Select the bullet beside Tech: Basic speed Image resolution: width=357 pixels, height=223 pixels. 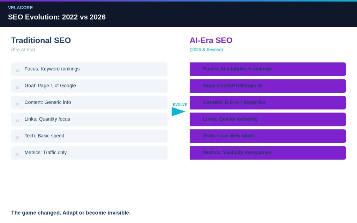(x=17, y=138)
